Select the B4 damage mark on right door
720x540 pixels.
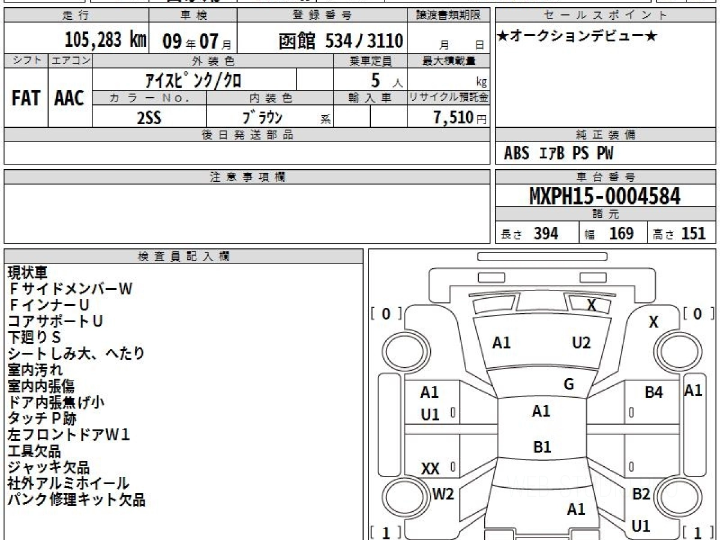point(653,393)
